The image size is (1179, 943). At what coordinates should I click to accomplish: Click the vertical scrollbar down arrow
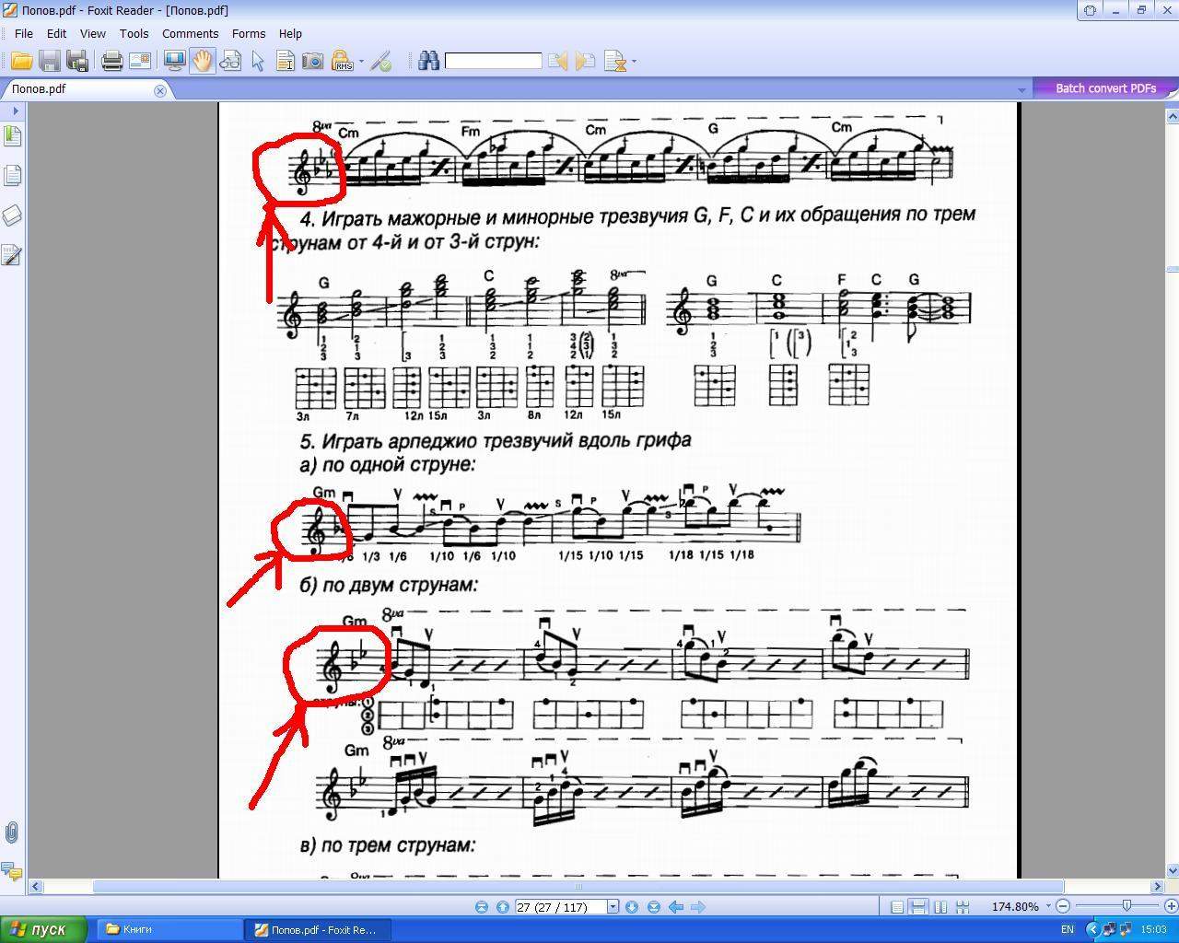click(1173, 870)
